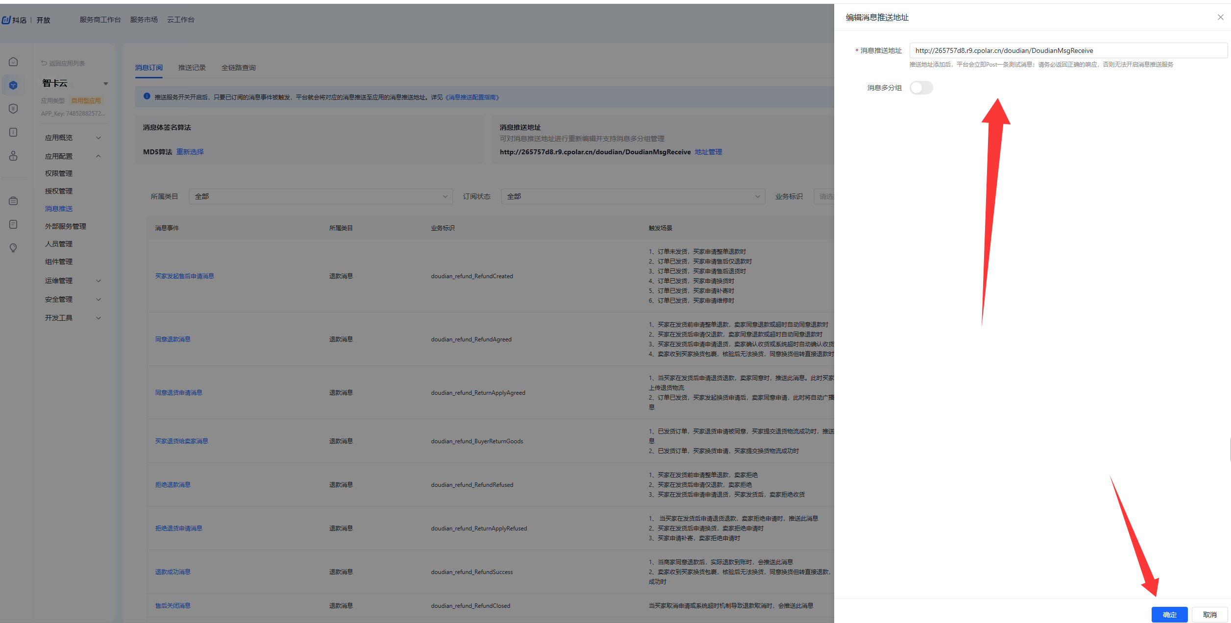This screenshot has width=1231, height=623.
Task: Click the lightbulb icon in sidebar
Action: click(13, 248)
